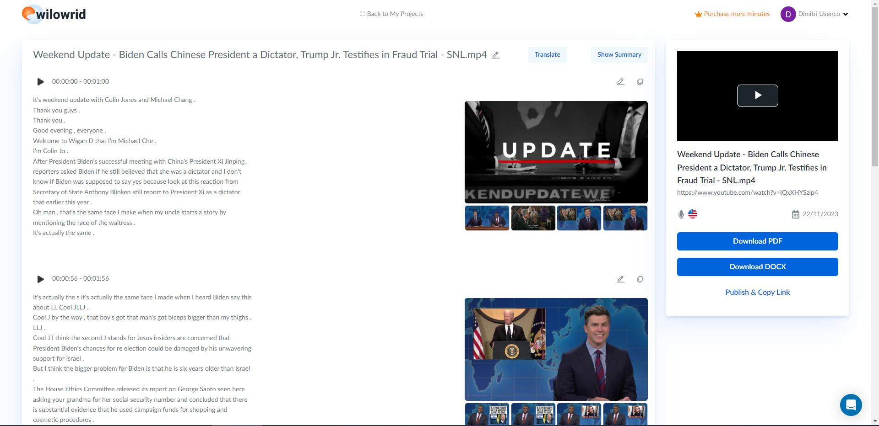This screenshot has width=879, height=426.
Task: Click line "I'm Colin Jo ."
Action: tap(50, 151)
